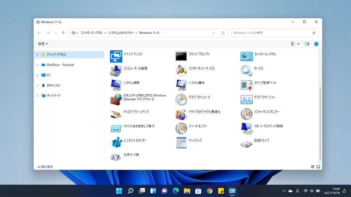351x197 pixels.
Task: Click the Windows ツール breadcrumb
Action: point(149,33)
